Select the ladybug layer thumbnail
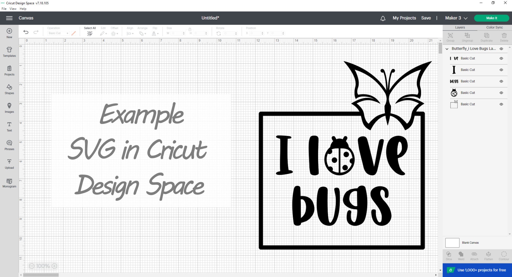 pos(454,93)
